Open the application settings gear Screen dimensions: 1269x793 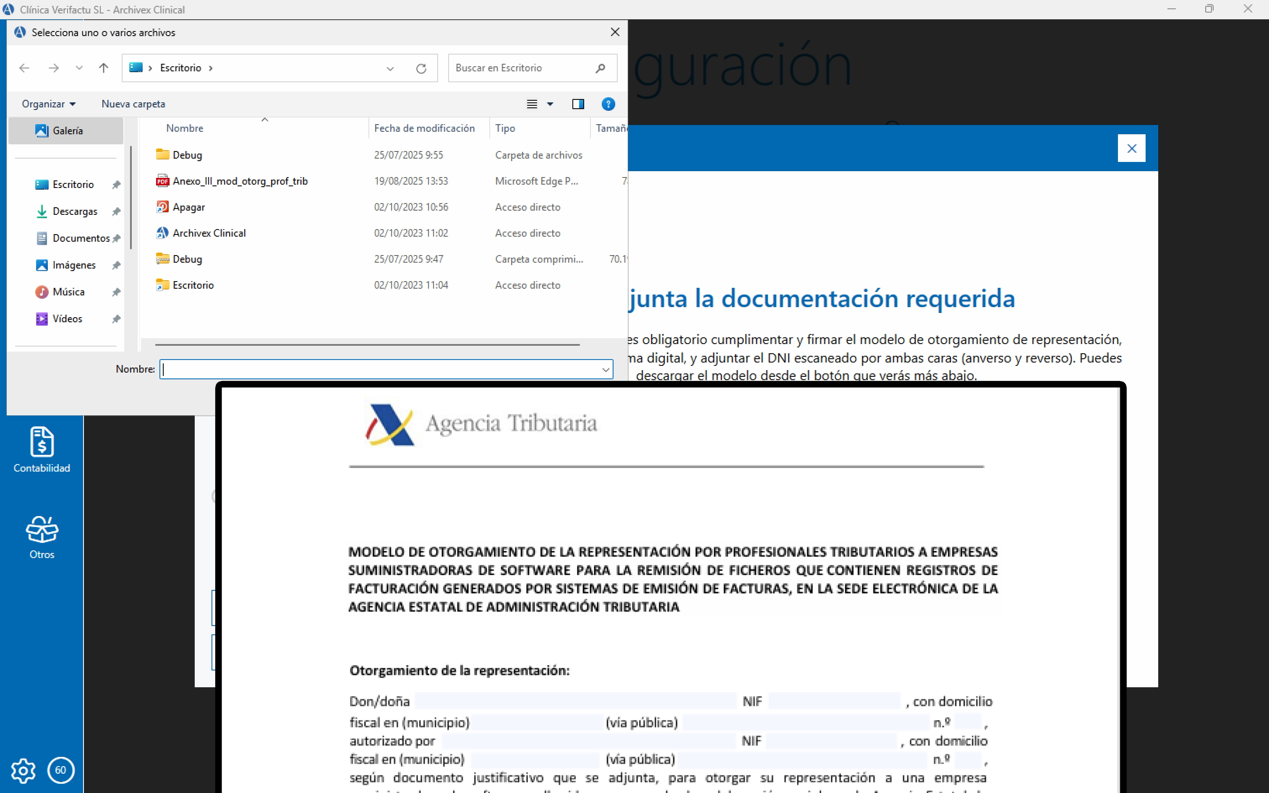coord(23,770)
